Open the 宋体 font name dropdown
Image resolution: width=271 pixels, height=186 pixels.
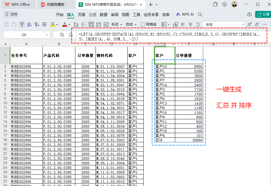[x=243, y=24]
